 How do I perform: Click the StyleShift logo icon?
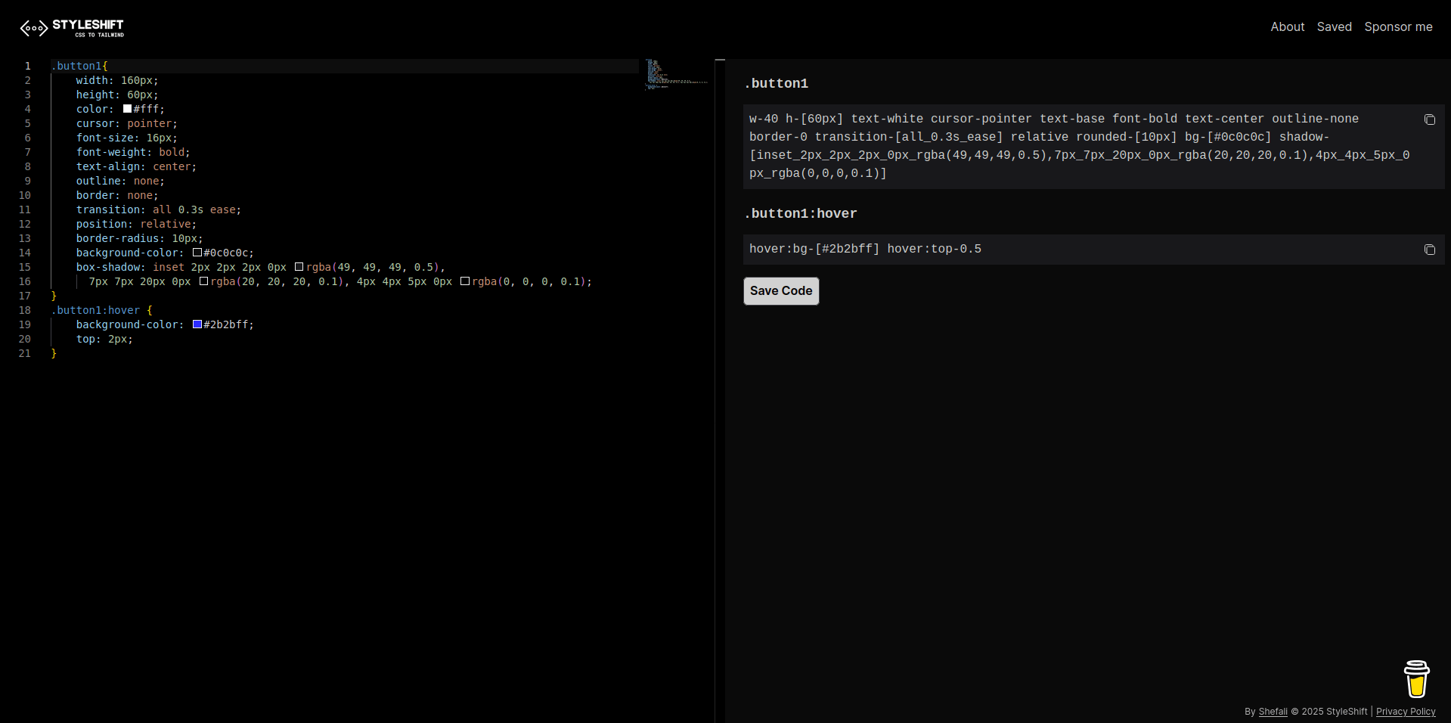click(x=34, y=28)
